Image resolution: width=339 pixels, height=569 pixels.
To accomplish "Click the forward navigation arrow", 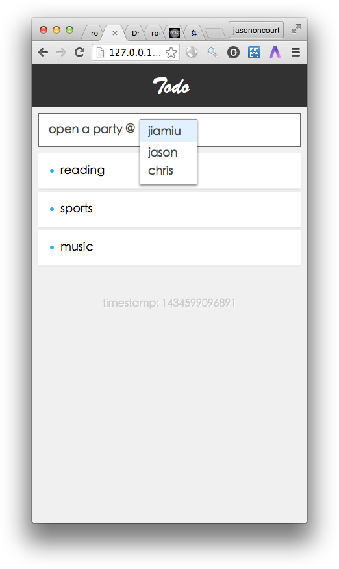I will (x=61, y=53).
